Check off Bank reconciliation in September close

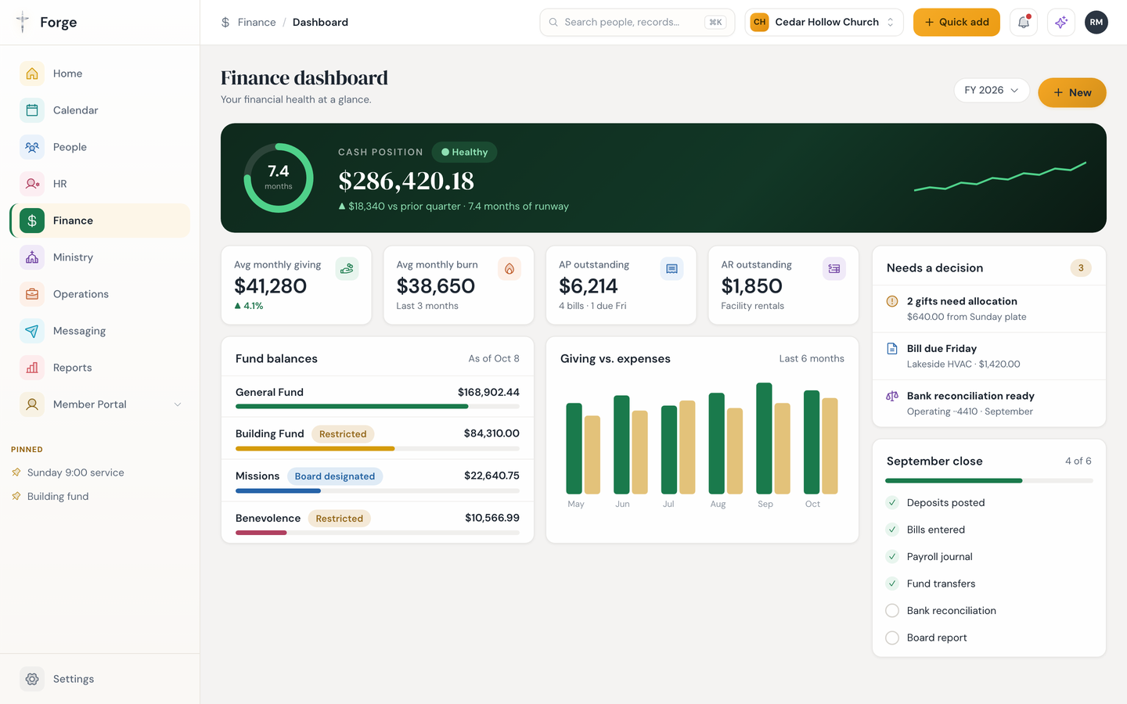(892, 611)
